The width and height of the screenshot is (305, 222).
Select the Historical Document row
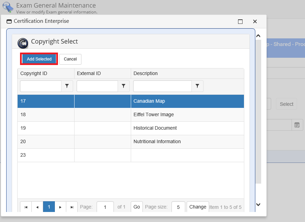155,128
